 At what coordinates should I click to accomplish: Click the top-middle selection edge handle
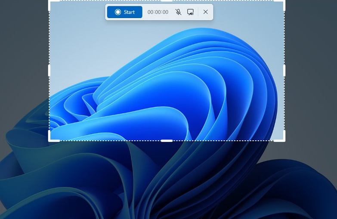(167, 0)
